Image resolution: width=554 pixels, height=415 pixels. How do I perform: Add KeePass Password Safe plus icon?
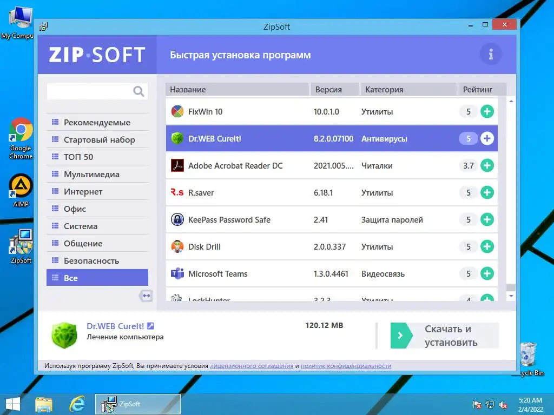[x=487, y=219]
